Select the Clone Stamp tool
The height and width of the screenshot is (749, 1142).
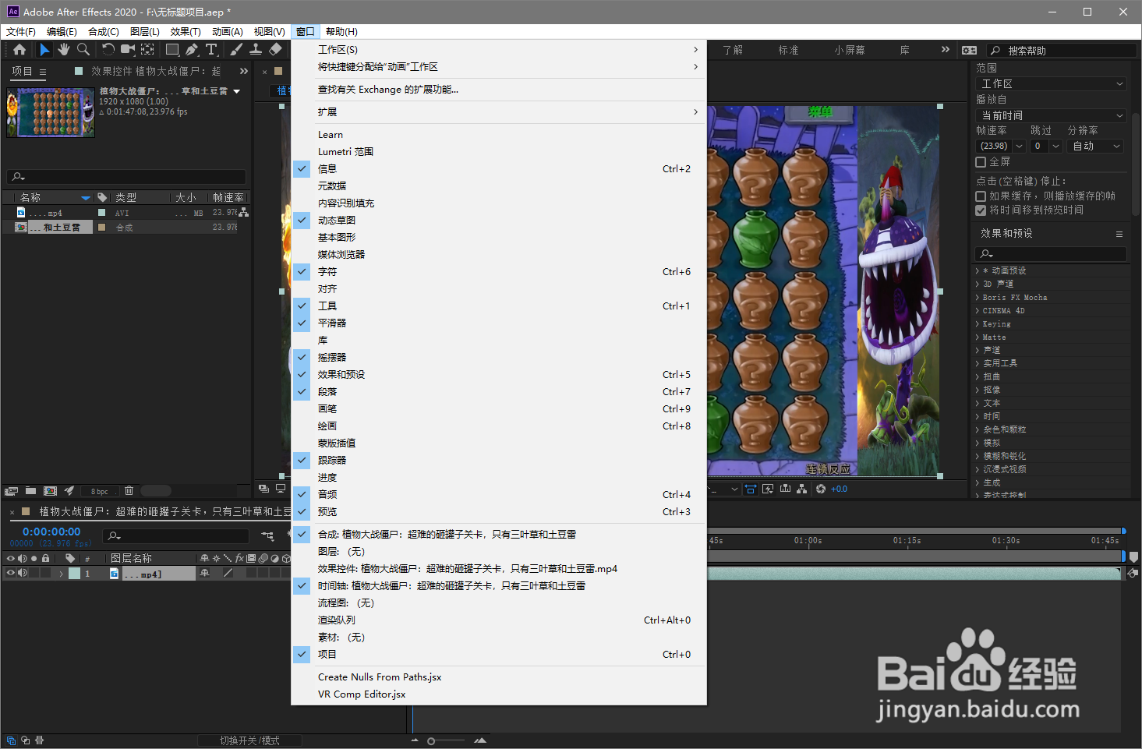click(256, 50)
